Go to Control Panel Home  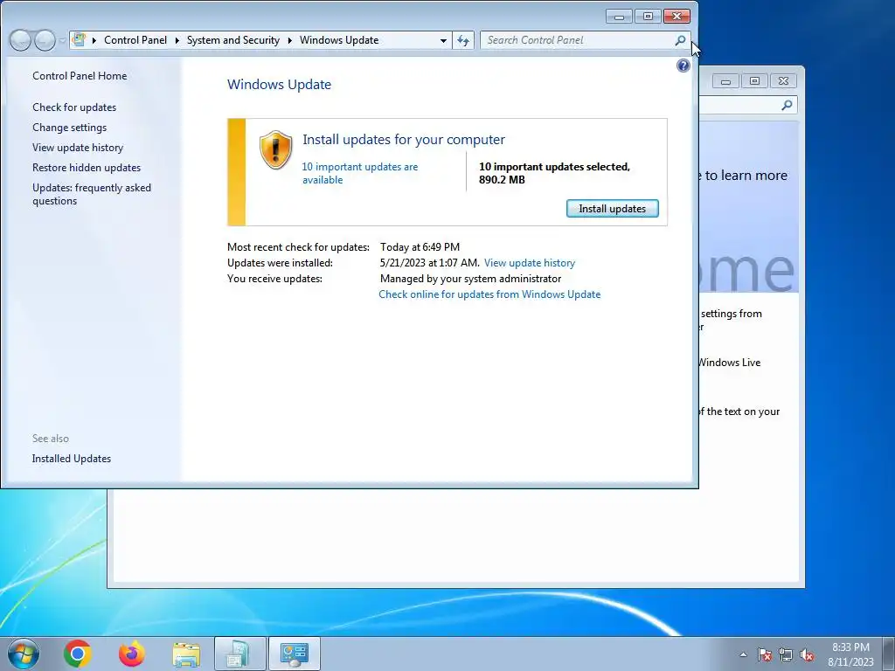click(80, 76)
